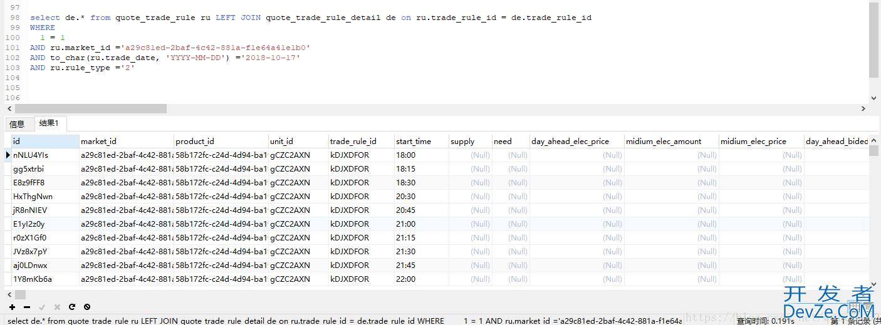Screen dimensions: 881x325
Task: Refresh the result grid
Action: point(72,307)
